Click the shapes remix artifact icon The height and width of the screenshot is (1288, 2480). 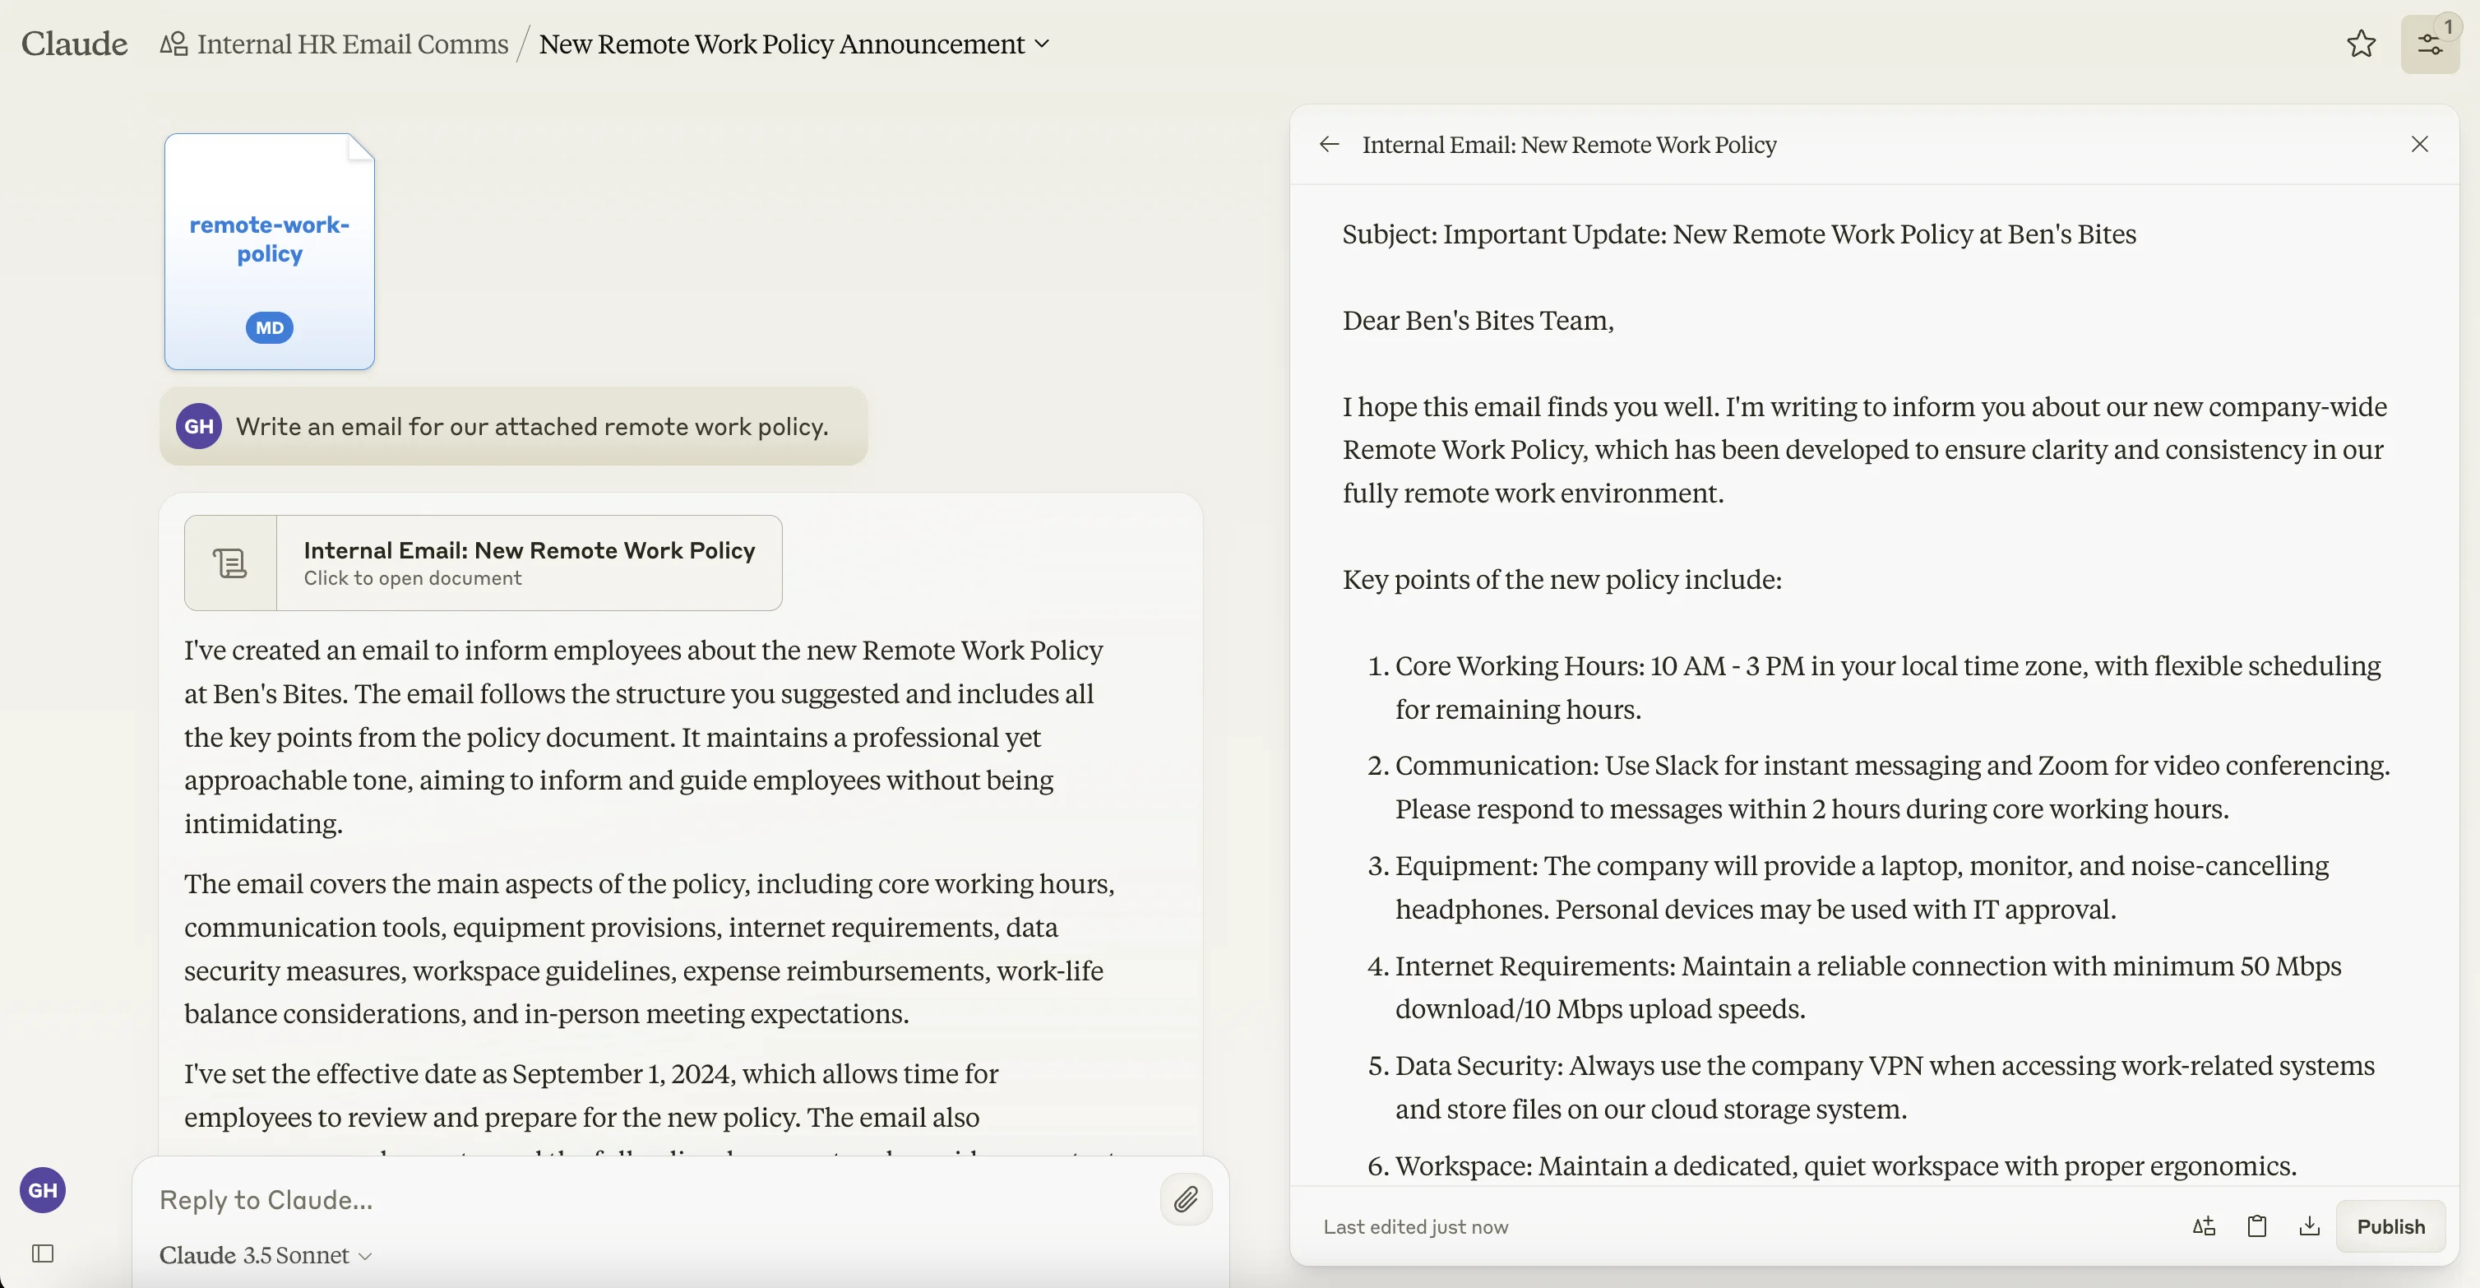(2204, 1226)
